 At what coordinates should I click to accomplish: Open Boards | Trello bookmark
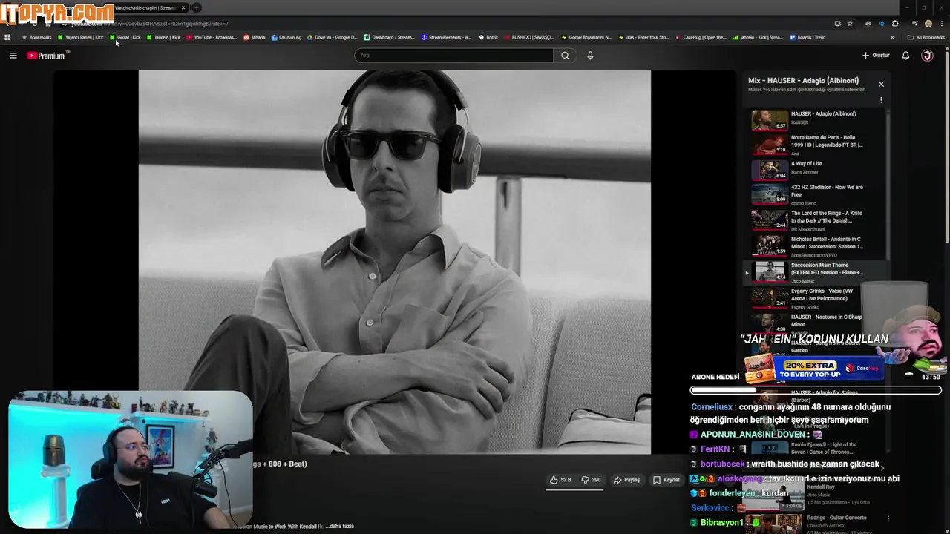(x=807, y=37)
